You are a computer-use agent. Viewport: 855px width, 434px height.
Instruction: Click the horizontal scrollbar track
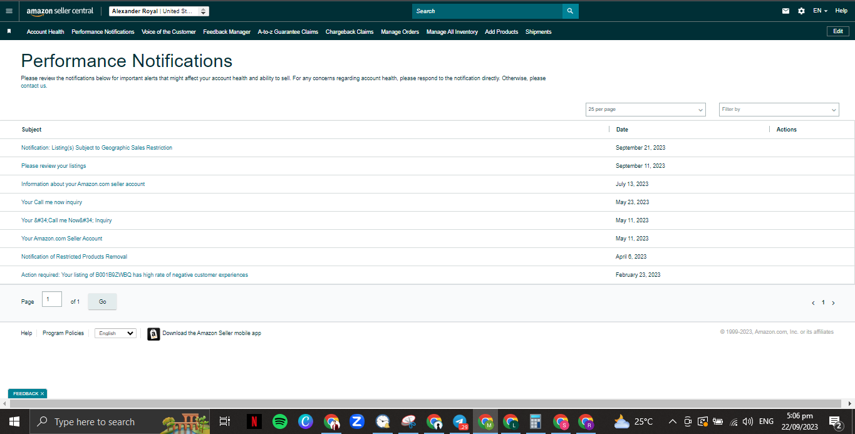point(427,404)
